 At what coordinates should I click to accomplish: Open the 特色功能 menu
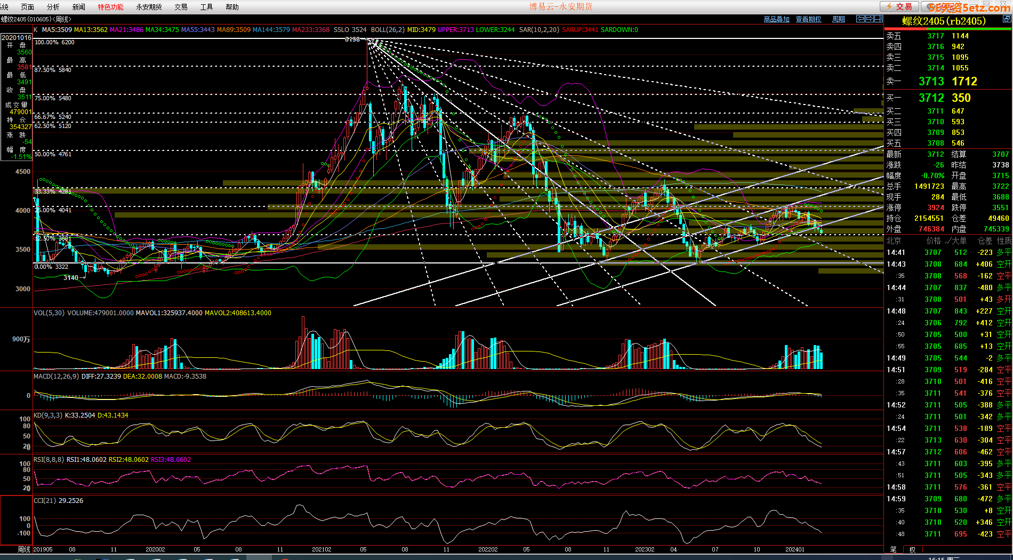point(110,7)
